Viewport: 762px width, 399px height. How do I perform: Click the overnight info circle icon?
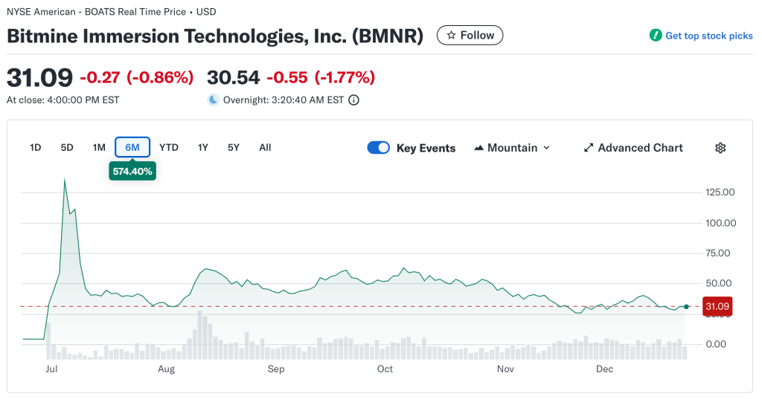tap(354, 100)
